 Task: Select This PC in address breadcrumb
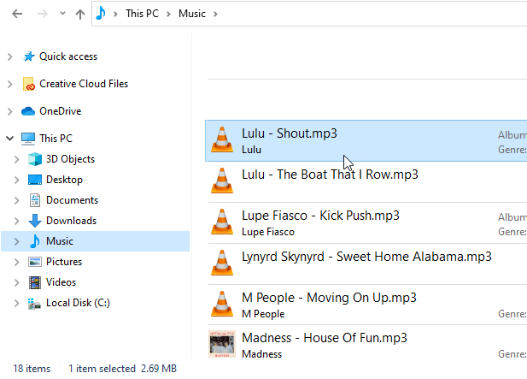[x=146, y=15]
